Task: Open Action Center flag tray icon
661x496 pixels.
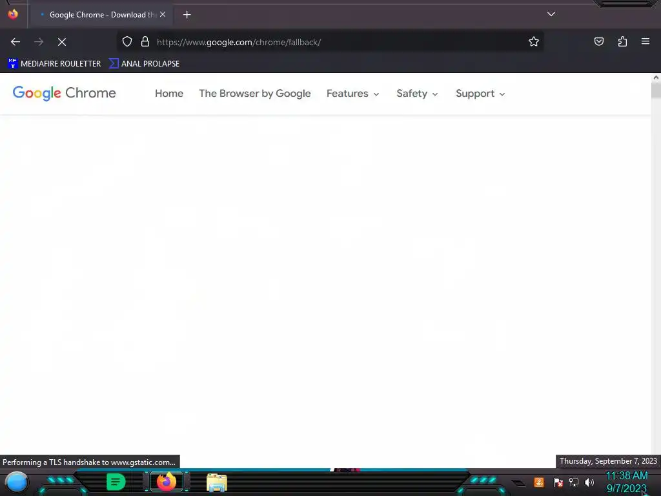Action: point(558,482)
